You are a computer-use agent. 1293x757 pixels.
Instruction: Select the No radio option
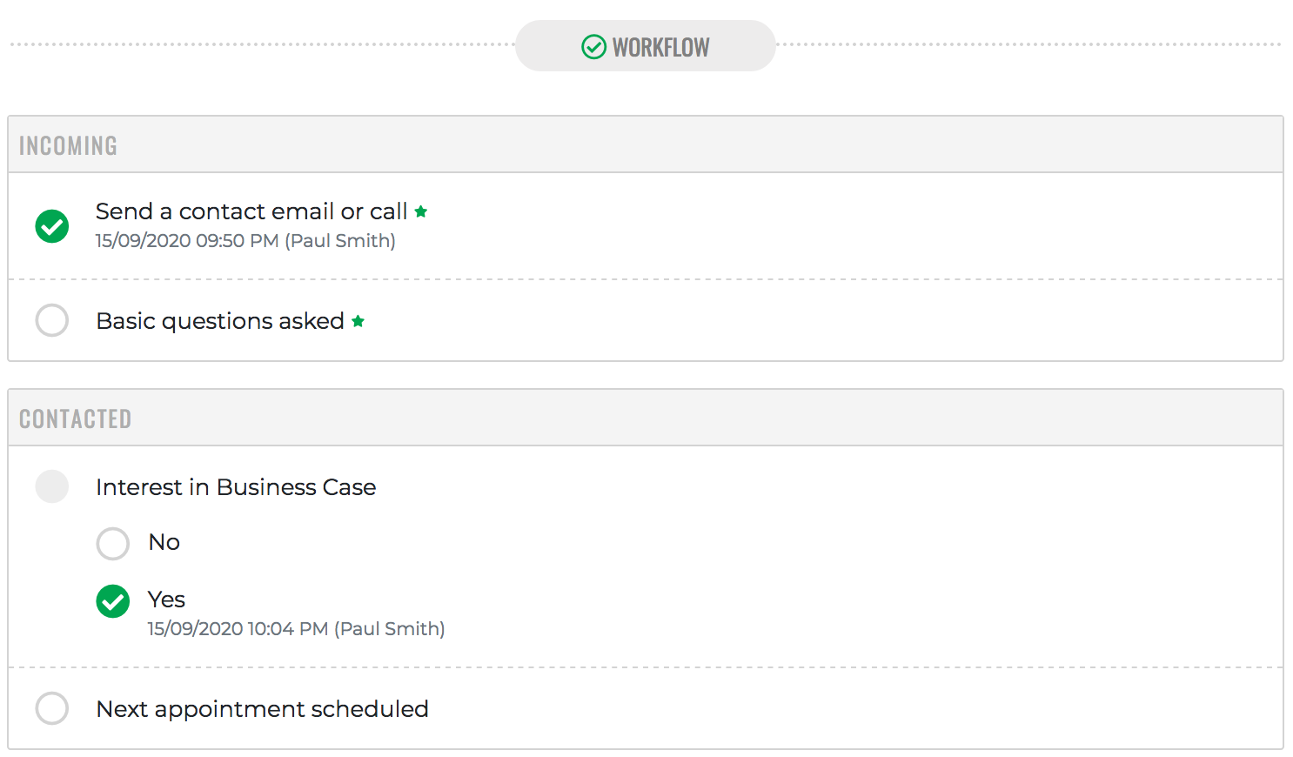(x=113, y=544)
